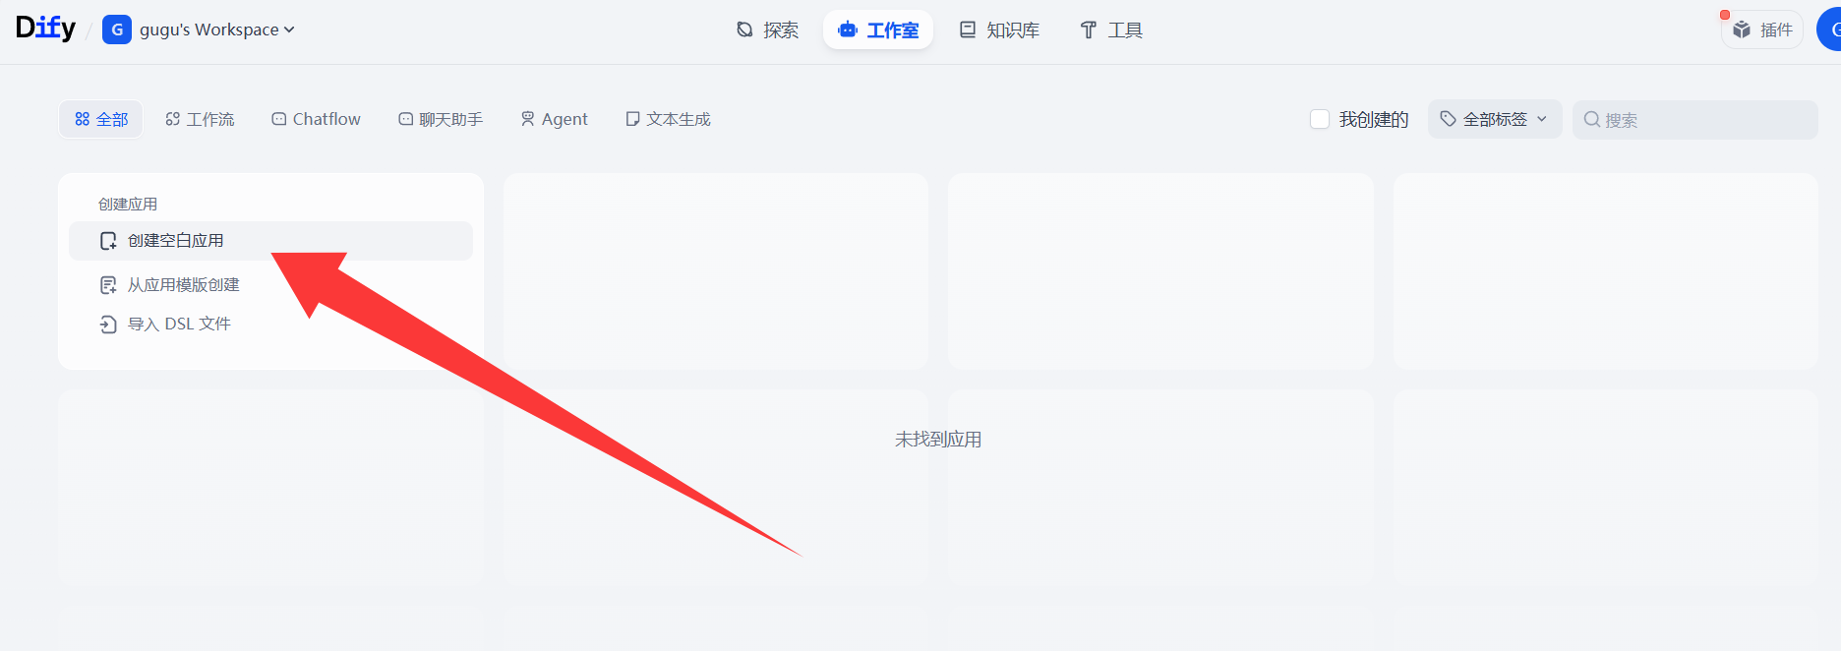Expand the 全部标签 tags dropdown

(x=1495, y=119)
